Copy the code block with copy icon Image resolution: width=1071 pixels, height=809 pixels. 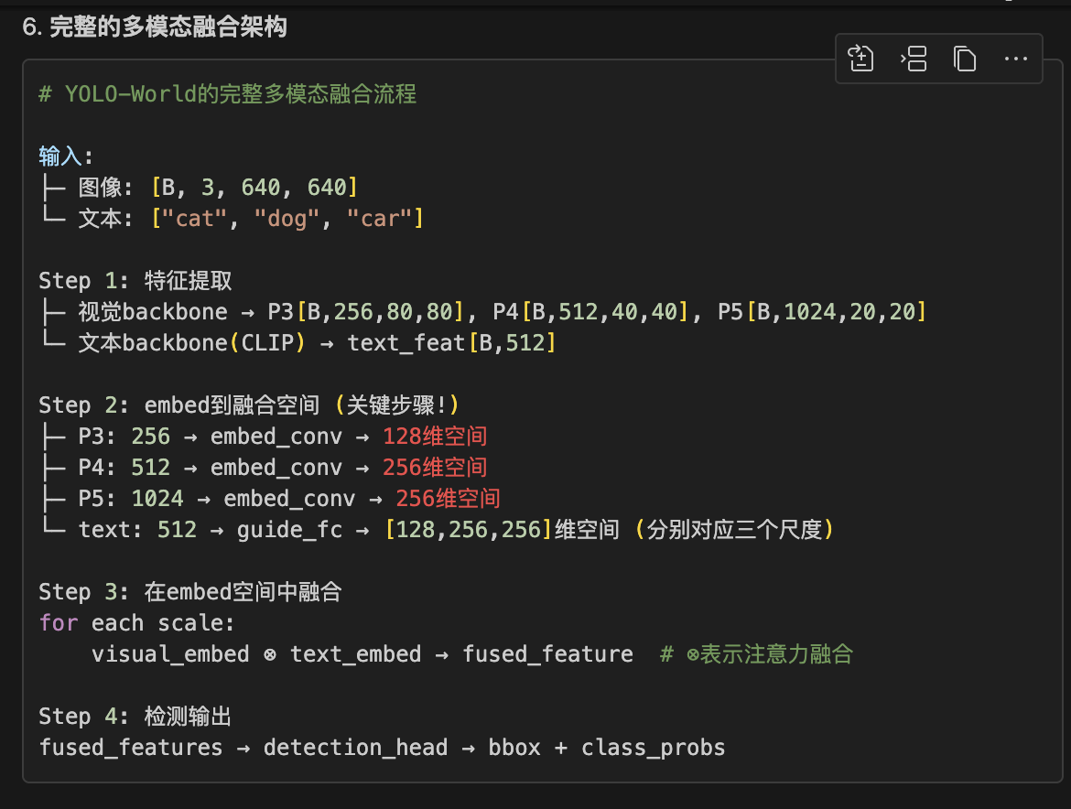point(965,59)
